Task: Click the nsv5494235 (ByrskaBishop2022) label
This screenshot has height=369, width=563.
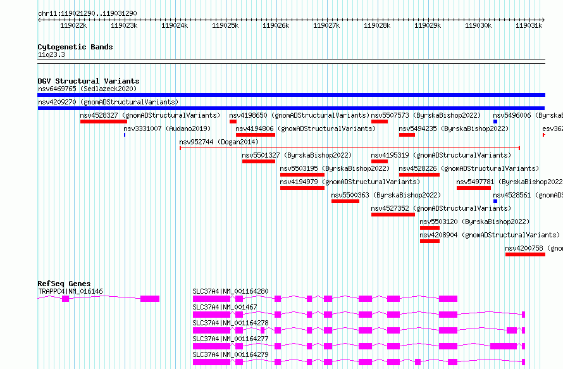Action: click(454, 128)
